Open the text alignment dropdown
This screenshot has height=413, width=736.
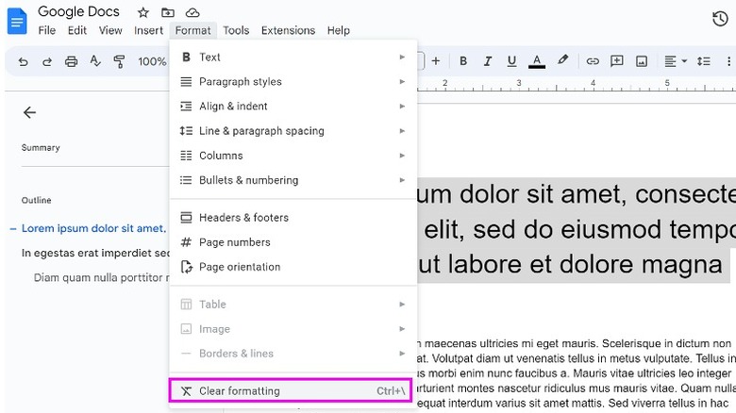click(x=675, y=61)
